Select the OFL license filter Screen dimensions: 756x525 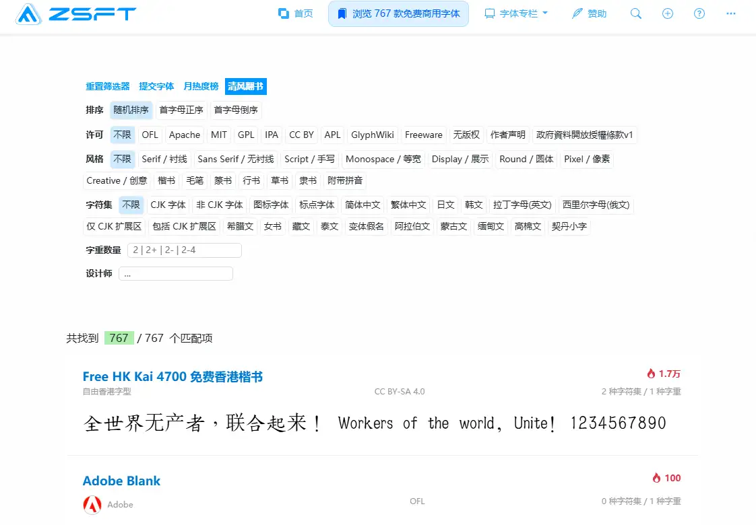pyautogui.click(x=150, y=135)
